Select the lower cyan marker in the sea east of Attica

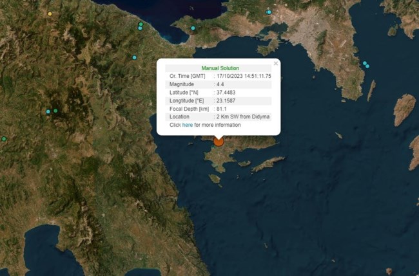pos(367,66)
